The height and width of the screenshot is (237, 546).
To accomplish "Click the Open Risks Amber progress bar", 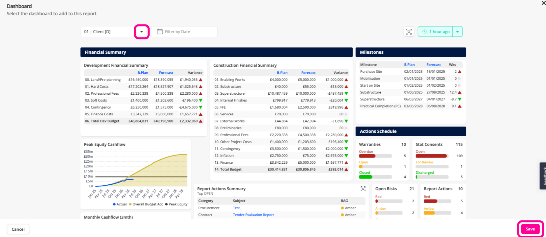I will point(389,213).
